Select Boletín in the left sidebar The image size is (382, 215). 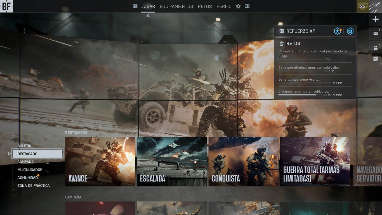click(24, 146)
